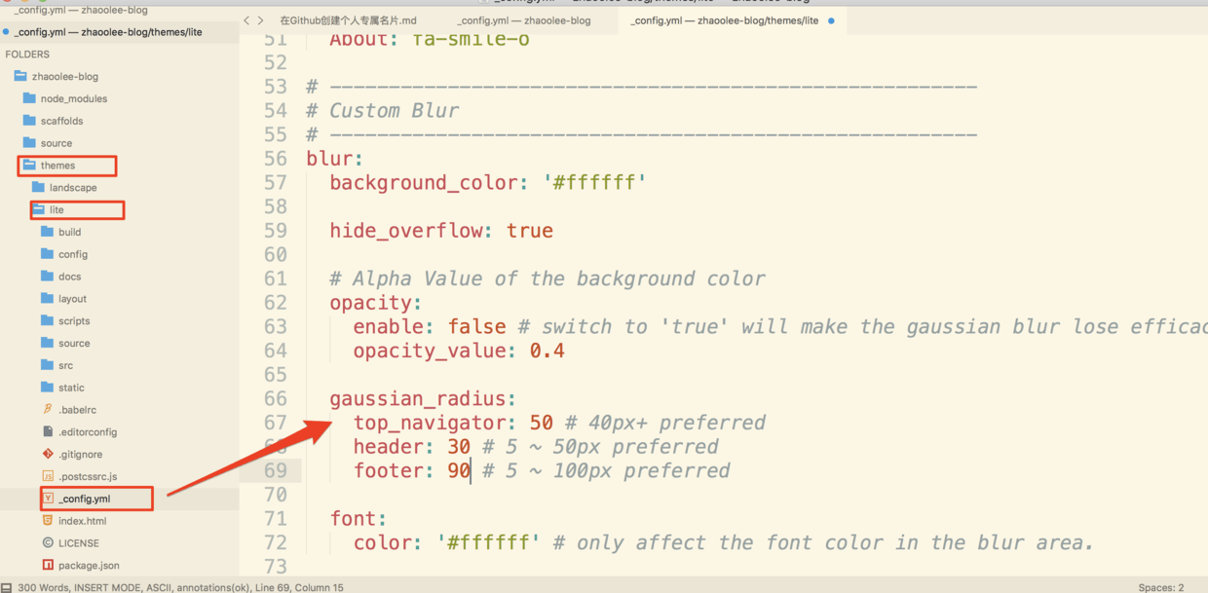This screenshot has width=1208, height=593.
Task: Expand the scaffolds folder
Action: click(x=61, y=121)
